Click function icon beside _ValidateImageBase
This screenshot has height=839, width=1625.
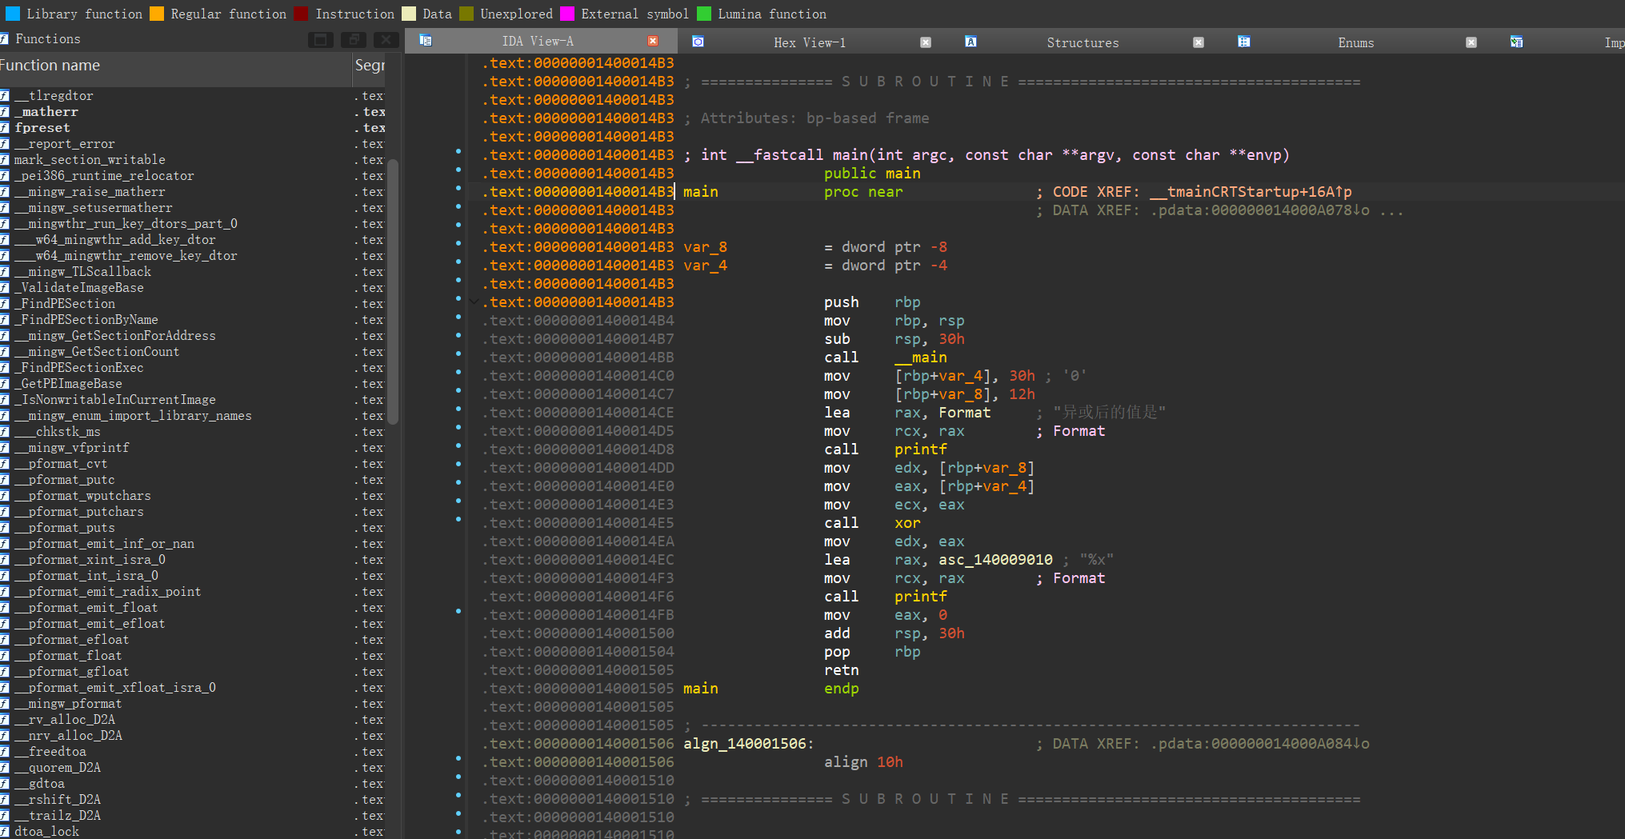[5, 288]
